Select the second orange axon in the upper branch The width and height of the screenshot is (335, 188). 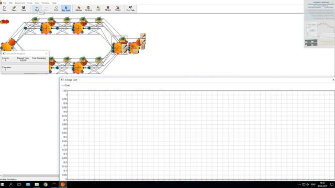[x=78, y=28]
